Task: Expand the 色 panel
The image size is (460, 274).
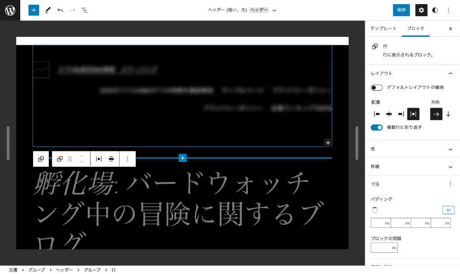Action: tap(412, 149)
